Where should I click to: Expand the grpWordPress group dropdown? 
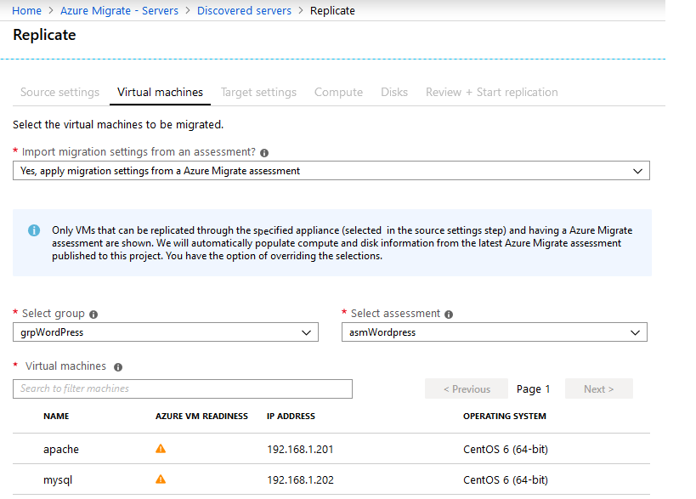[166, 332]
